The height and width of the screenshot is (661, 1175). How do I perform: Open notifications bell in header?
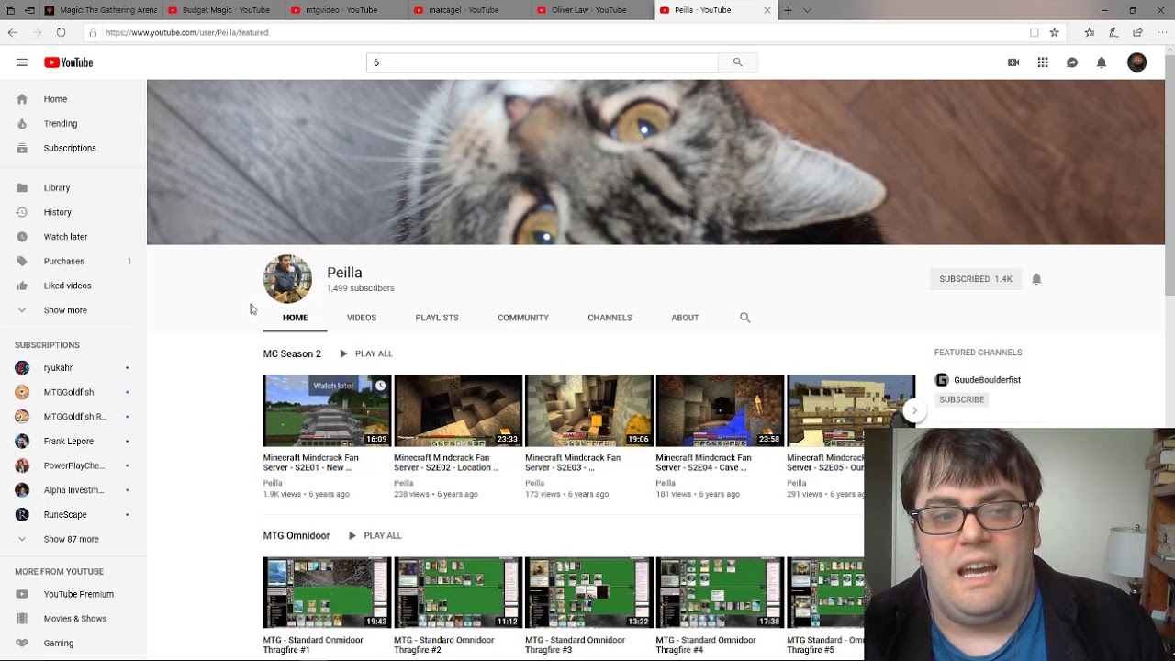pyautogui.click(x=1102, y=62)
